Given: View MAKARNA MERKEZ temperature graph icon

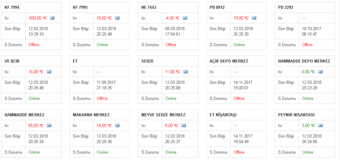Looking at the screenshot, I should click(x=117, y=125).
